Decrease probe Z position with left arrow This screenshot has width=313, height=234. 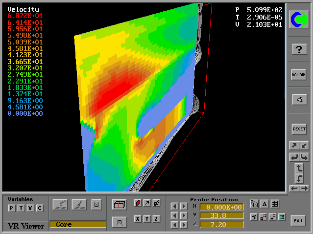tap(174, 225)
